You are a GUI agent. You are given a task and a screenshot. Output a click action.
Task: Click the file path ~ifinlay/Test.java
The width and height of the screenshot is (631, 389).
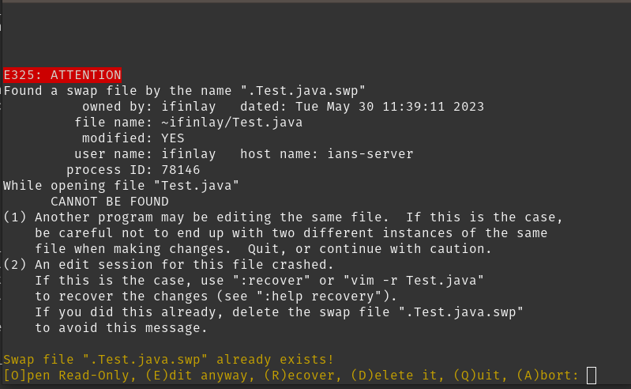pos(232,123)
